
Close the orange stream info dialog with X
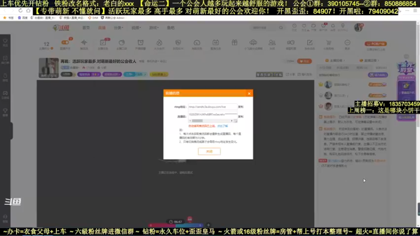[x=249, y=93]
